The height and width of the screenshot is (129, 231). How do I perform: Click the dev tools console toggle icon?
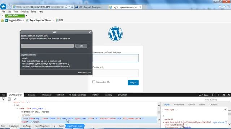coord(213,95)
